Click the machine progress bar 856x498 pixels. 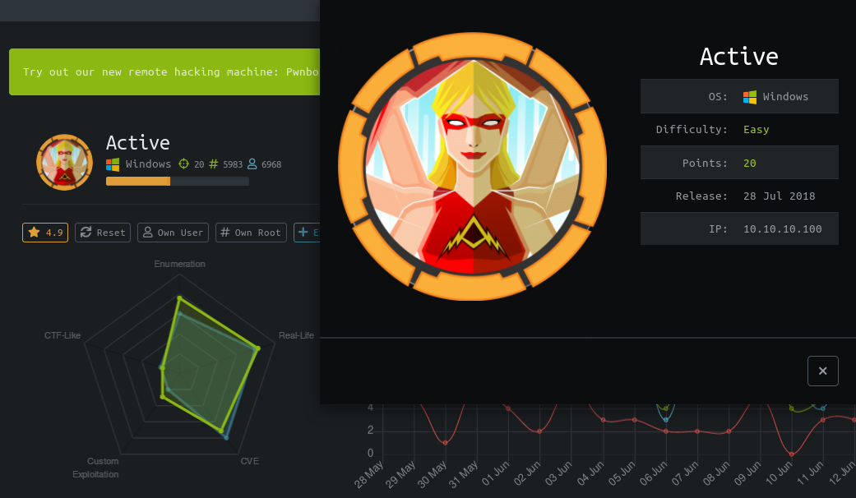click(178, 181)
